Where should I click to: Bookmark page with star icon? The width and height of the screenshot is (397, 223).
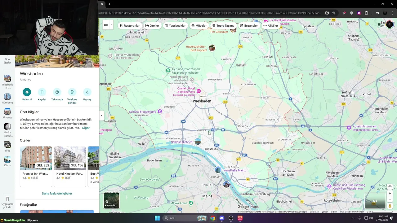pyautogui.click(x=334, y=13)
